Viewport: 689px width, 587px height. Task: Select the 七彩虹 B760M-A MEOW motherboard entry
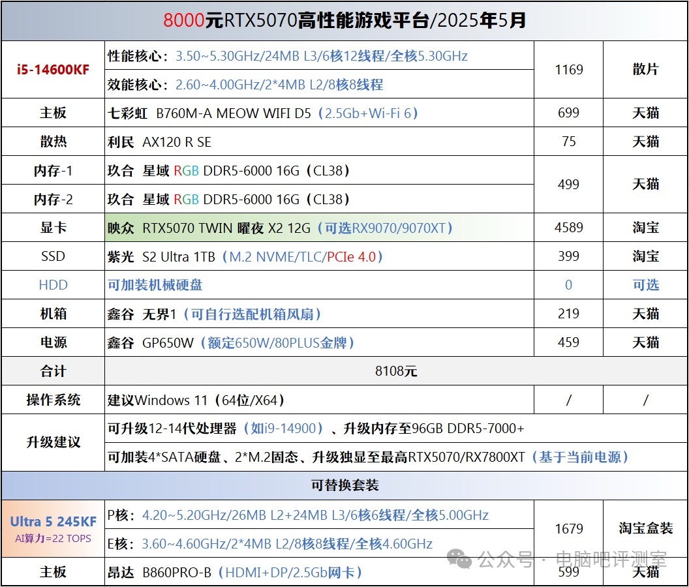pyautogui.click(x=262, y=113)
